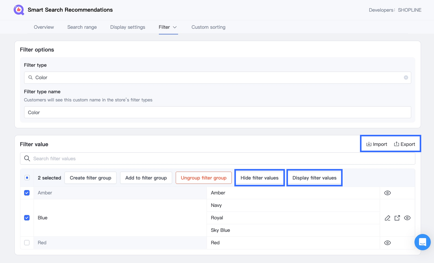Viewport: 434px width, 263px height.
Task: Check the Red row checkbox
Action: 27,243
